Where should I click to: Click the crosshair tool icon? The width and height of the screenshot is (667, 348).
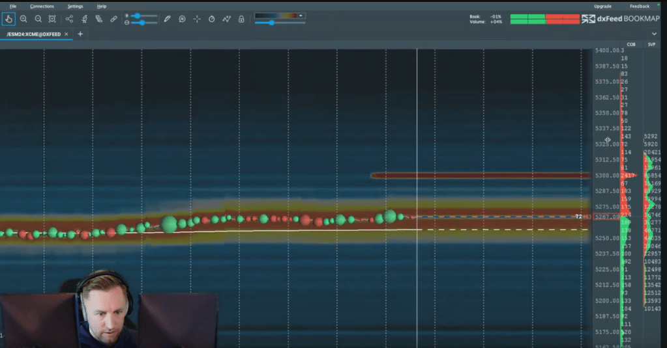[x=197, y=20]
